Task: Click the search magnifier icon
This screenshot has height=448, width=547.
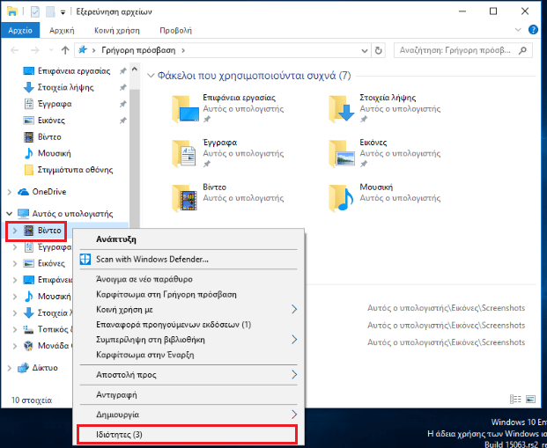Action: click(522, 50)
